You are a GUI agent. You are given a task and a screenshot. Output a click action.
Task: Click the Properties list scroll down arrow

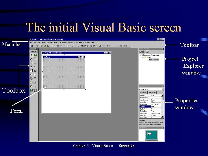[x=162, y=117]
